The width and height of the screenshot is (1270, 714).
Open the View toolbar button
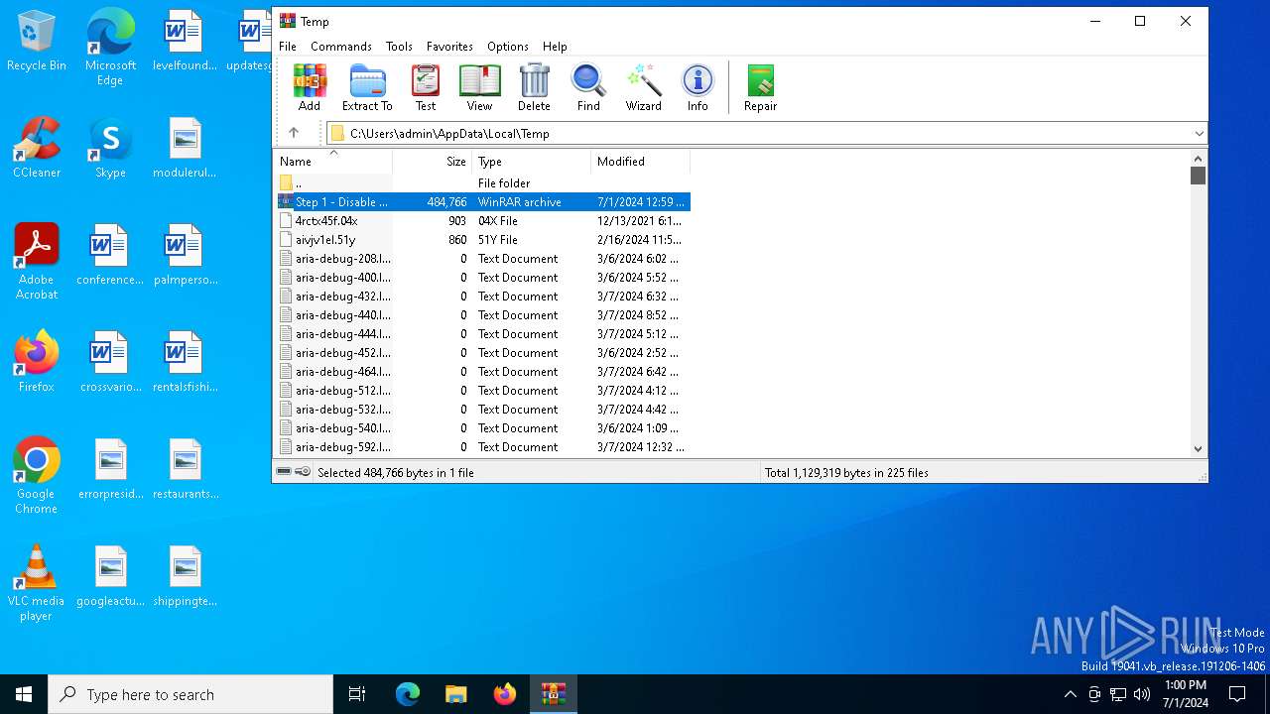(x=479, y=87)
